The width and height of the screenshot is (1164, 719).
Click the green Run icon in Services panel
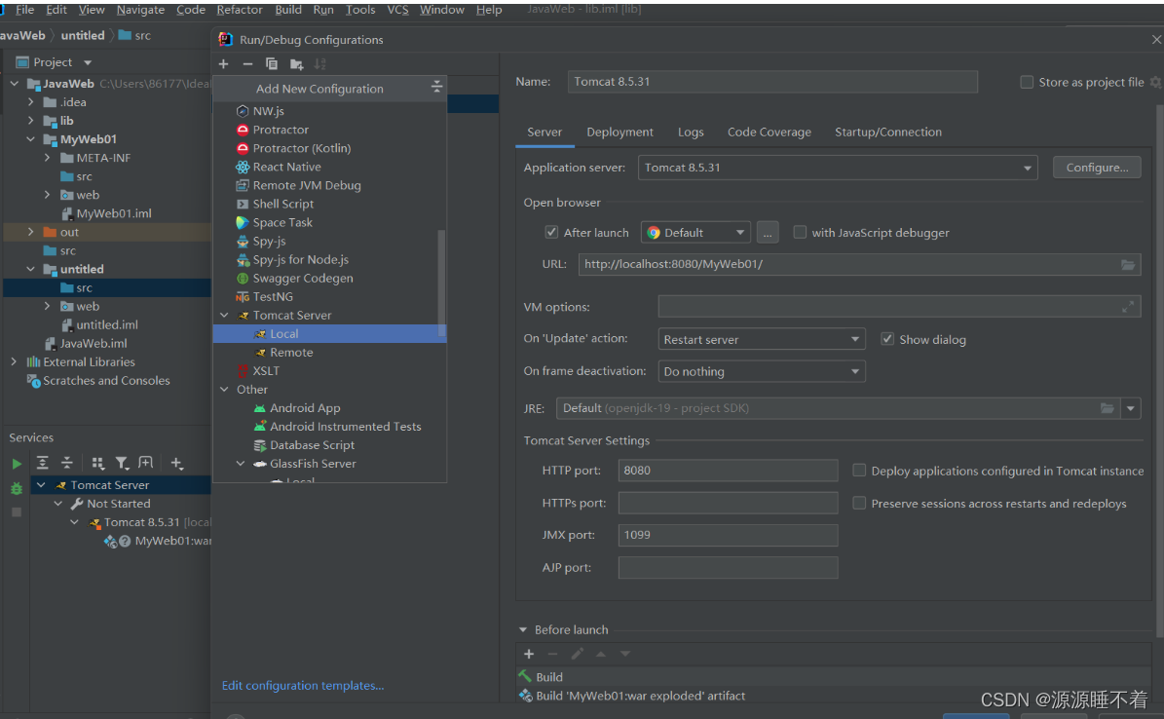17,464
